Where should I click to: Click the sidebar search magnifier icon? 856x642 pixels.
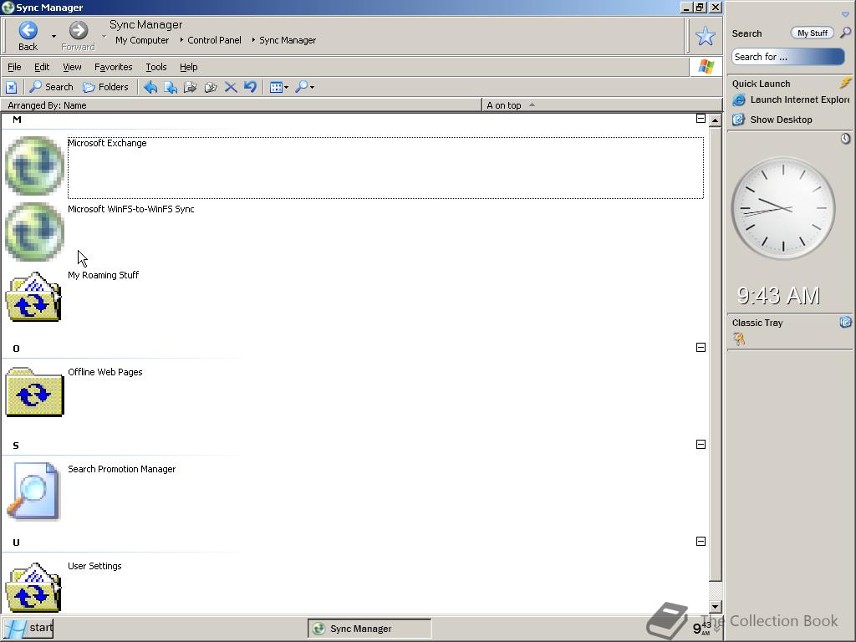pyautogui.click(x=845, y=33)
